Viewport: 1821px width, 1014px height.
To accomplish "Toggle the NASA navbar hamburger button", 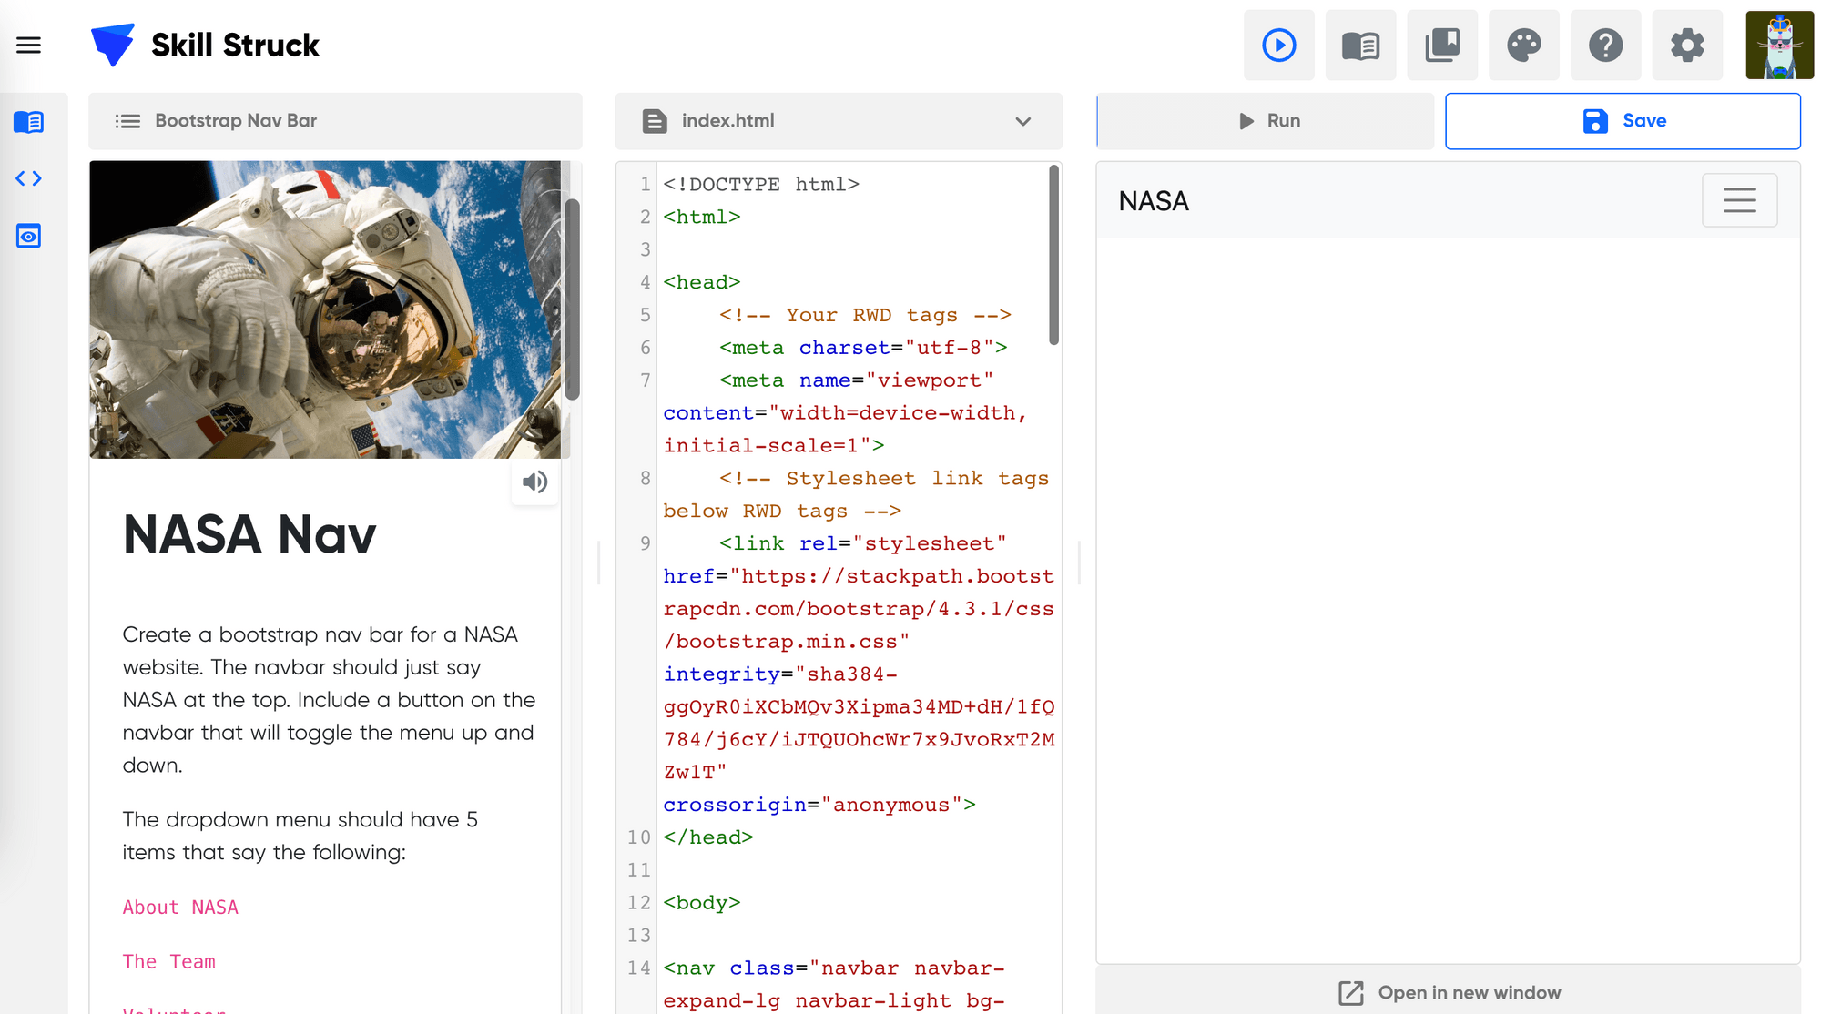I will [1739, 200].
